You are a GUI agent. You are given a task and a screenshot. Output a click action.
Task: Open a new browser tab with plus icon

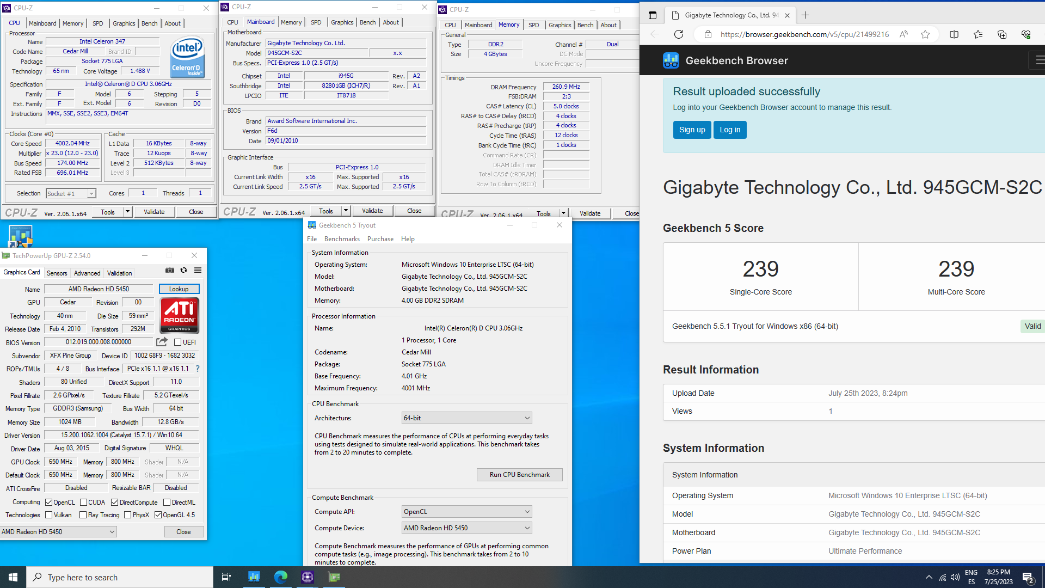click(x=806, y=15)
